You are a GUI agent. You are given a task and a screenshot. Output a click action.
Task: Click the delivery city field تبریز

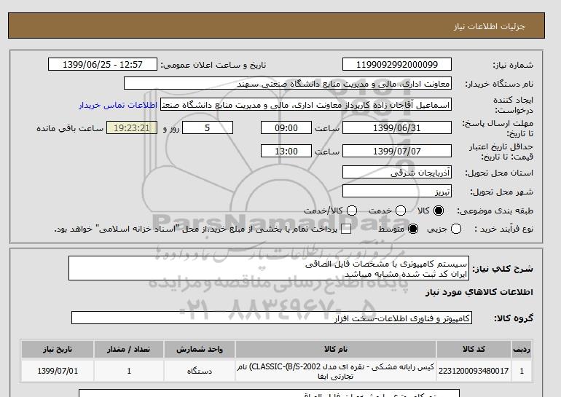tap(397, 191)
